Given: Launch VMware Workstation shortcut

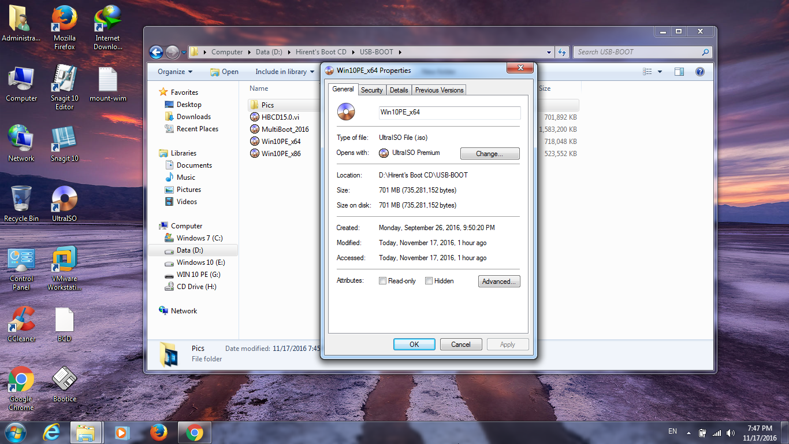Looking at the screenshot, I should pos(65,269).
